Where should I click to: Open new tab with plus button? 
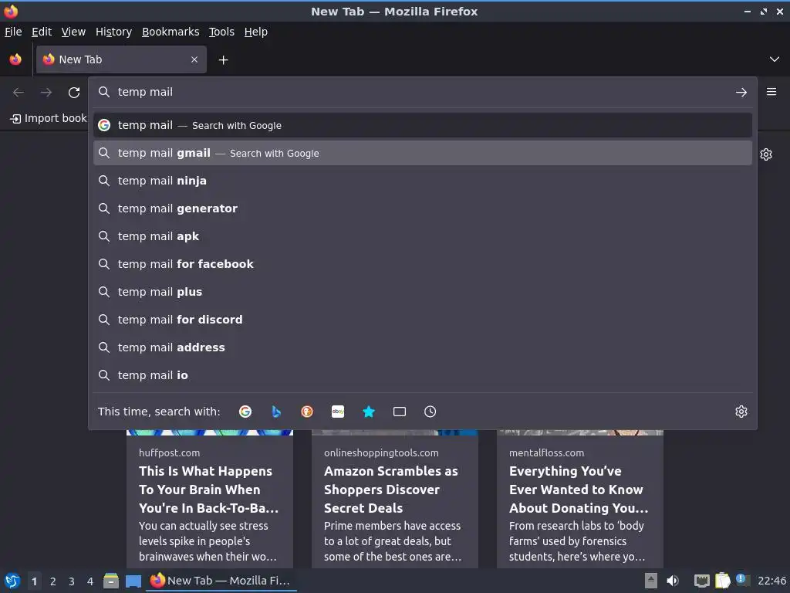(223, 60)
